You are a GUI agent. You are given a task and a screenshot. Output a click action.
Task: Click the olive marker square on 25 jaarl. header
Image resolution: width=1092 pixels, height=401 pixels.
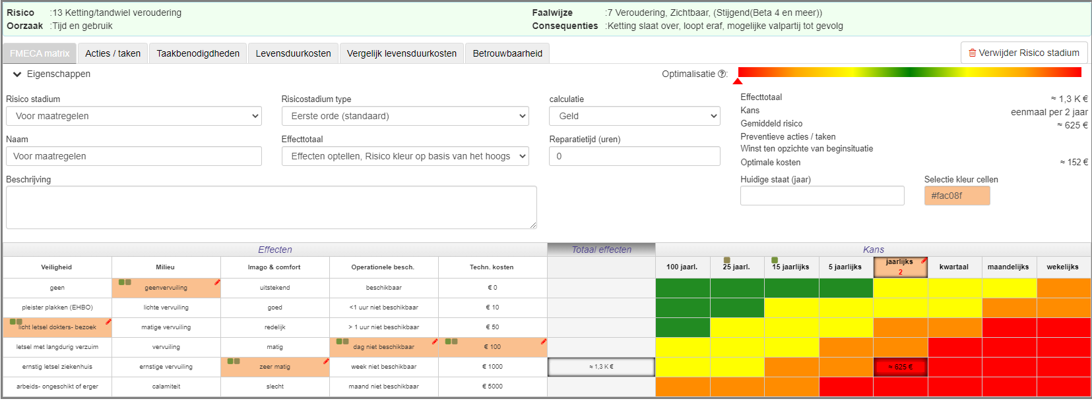(x=726, y=260)
